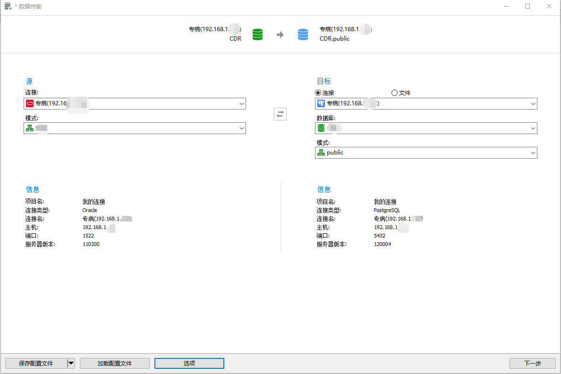The height and width of the screenshot is (374, 561).
Task: Click the 选项 button
Action: click(189, 363)
